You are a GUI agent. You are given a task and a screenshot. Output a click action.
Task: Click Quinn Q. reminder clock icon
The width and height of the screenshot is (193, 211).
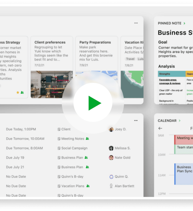coord(111,177)
